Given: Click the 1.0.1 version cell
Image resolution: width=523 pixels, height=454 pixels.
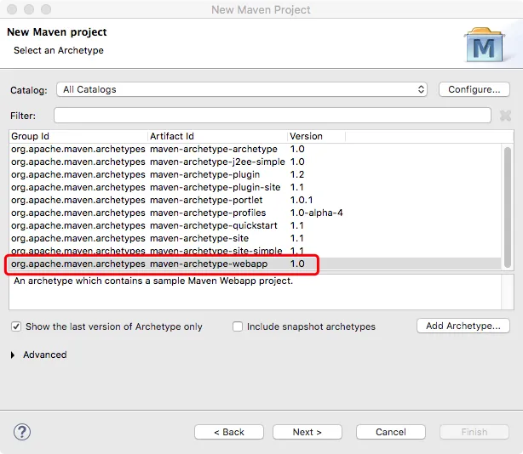Looking at the screenshot, I should pyautogui.click(x=302, y=200).
